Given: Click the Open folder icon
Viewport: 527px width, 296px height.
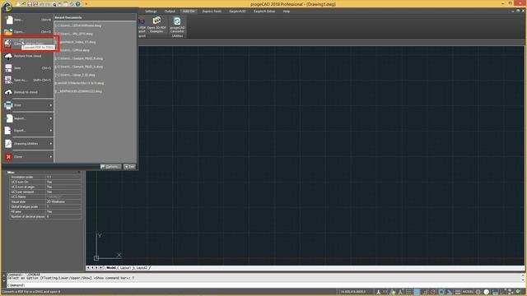Looking at the screenshot, I should tap(8, 32).
